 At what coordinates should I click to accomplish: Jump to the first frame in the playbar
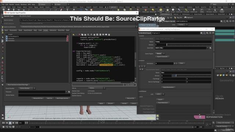pyautogui.click(x=3, y=123)
